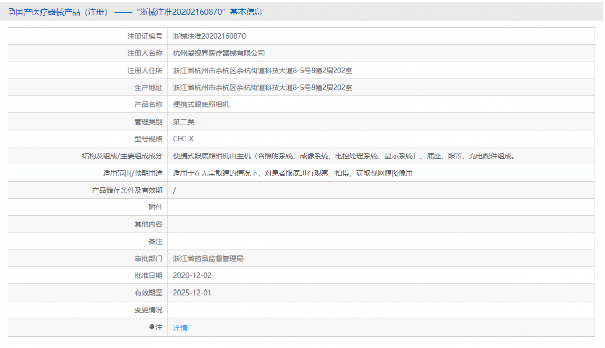
Task: Click the 注册人名称 label
Action: (x=145, y=53)
